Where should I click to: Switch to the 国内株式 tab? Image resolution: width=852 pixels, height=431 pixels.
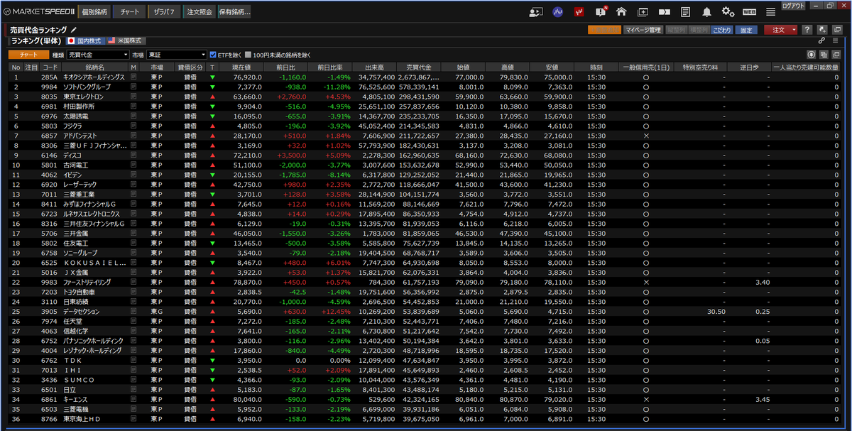(x=84, y=41)
